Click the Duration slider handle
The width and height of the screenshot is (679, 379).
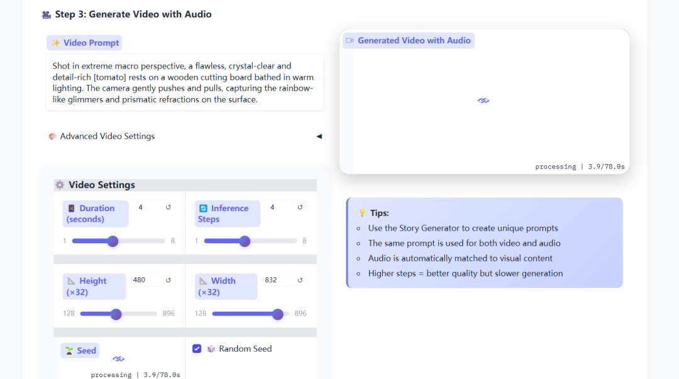click(113, 241)
